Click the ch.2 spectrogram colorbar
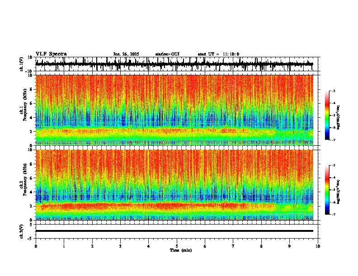The height and width of the screenshot is (276, 358). (x=327, y=190)
